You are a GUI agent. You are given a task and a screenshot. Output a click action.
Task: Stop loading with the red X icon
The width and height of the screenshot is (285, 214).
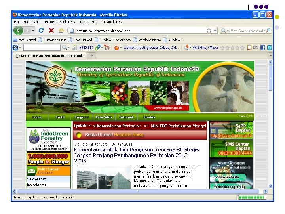point(51,31)
